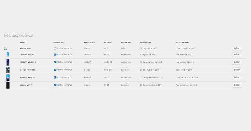Image resolution: width=251 pixels, height=131 pixels.
Task: Click the HUAWEI YAL-L21 device image
Action: coord(8,78)
